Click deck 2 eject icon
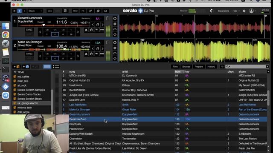 (86, 54)
